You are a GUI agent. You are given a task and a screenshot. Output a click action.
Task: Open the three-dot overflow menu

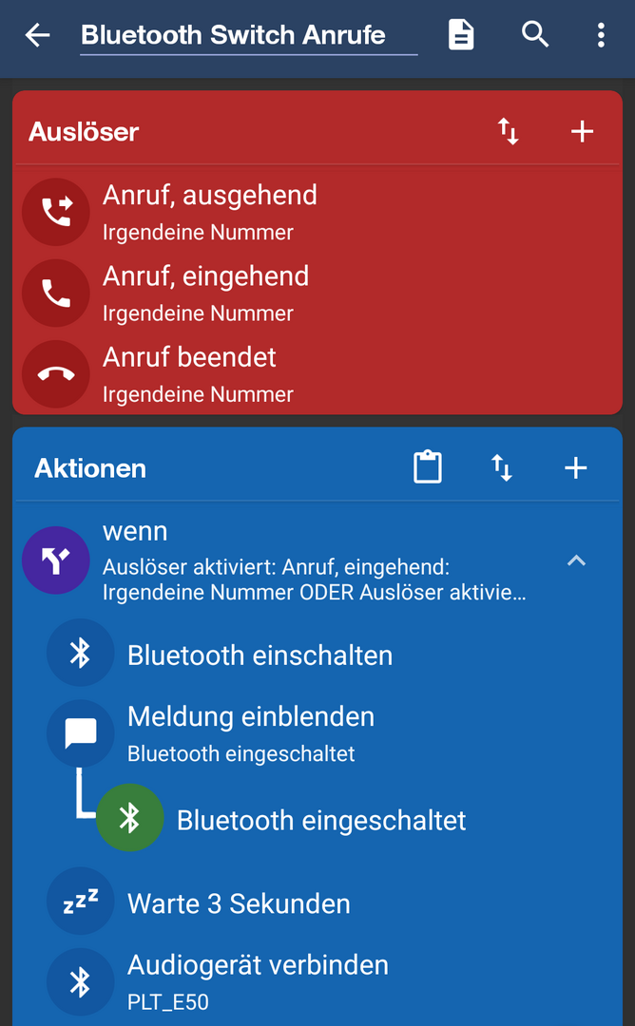click(601, 36)
